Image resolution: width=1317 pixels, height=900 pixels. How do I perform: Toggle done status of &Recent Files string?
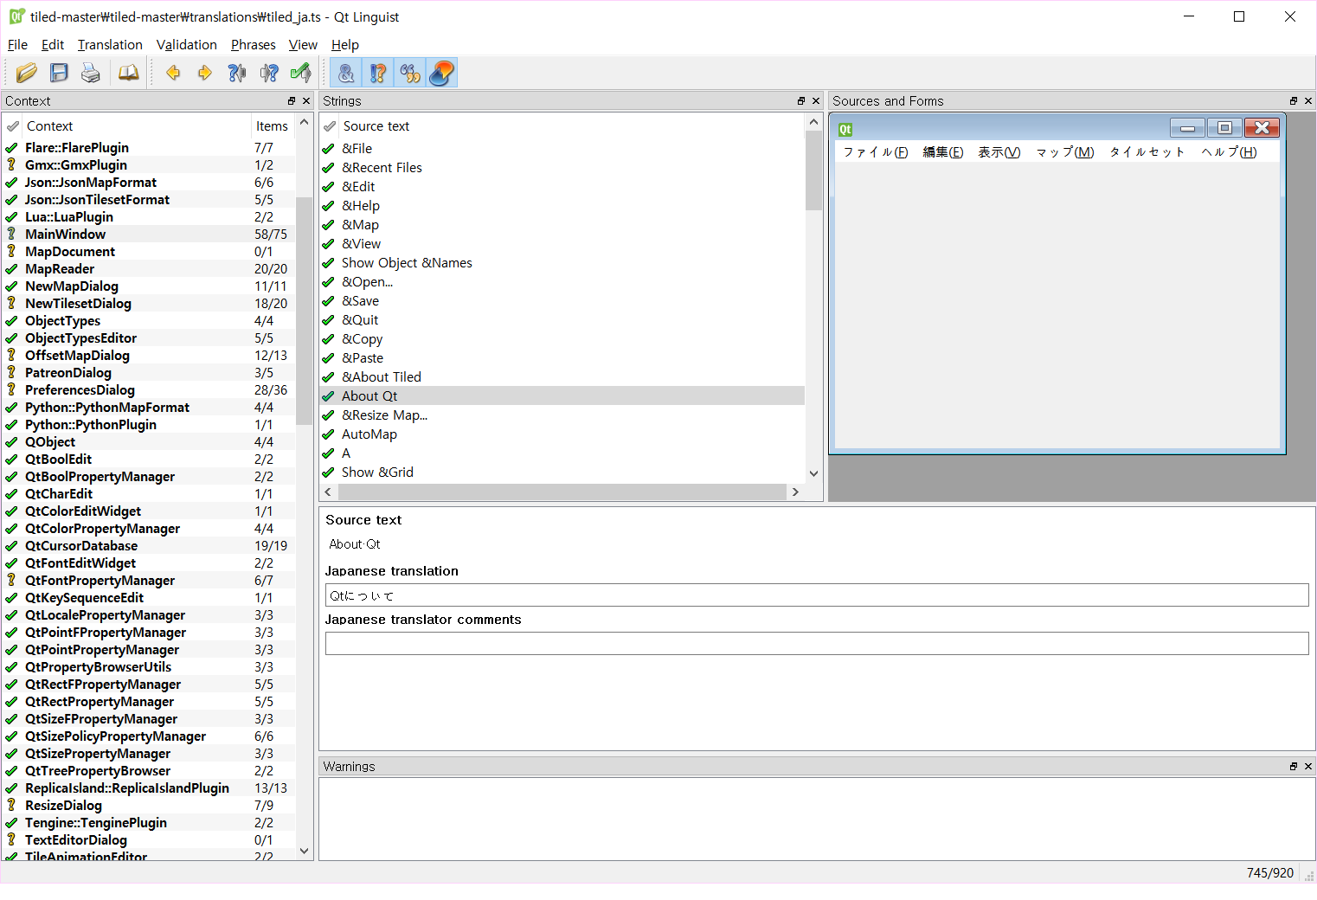[328, 168]
